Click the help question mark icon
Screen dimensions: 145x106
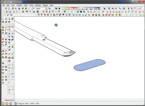point(16,103)
